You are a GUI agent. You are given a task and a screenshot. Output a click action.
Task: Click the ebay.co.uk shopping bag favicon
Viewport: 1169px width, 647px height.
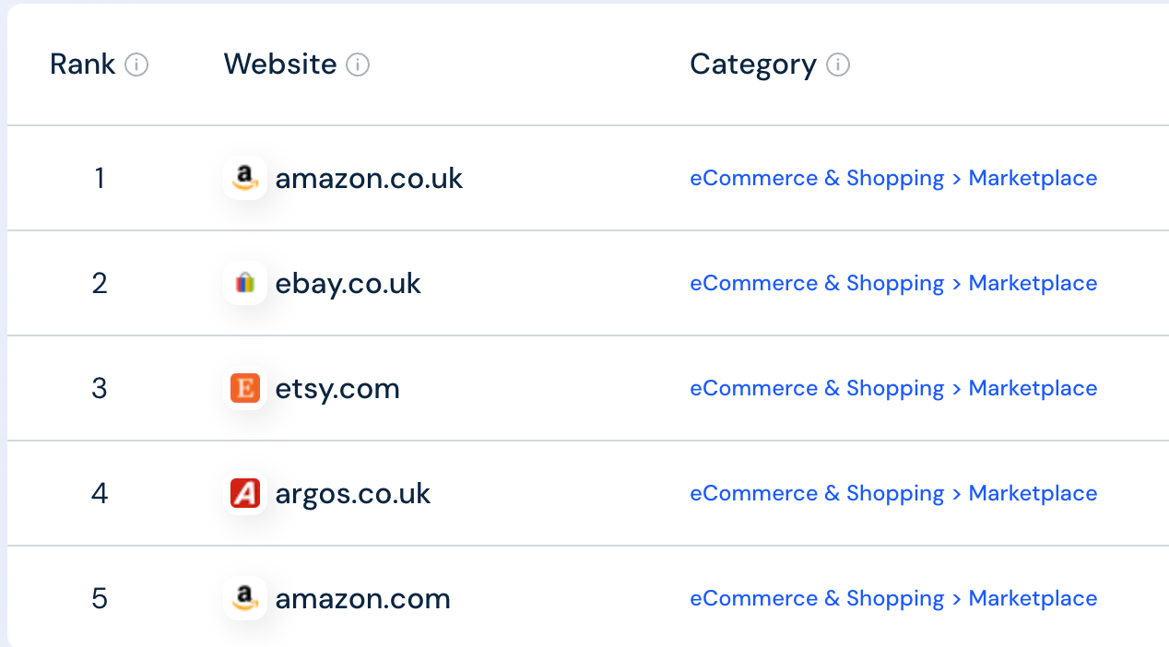[x=245, y=283]
